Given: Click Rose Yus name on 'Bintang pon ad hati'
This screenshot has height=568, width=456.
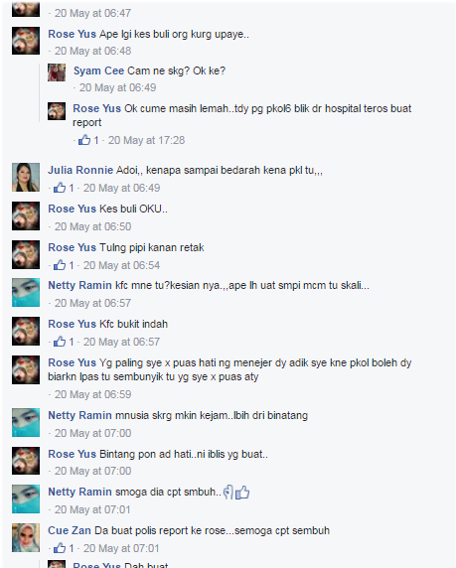Looking at the screenshot, I should (73, 454).
